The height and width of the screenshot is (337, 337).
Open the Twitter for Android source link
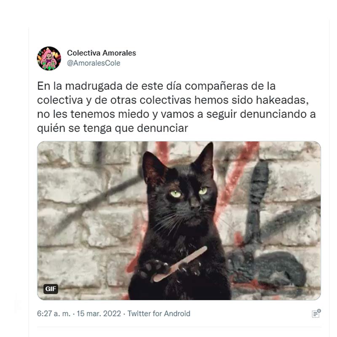[159, 313]
